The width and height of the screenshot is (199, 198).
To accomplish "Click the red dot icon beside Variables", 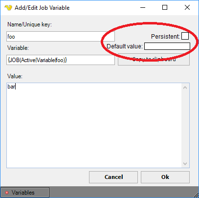I will (7, 193).
